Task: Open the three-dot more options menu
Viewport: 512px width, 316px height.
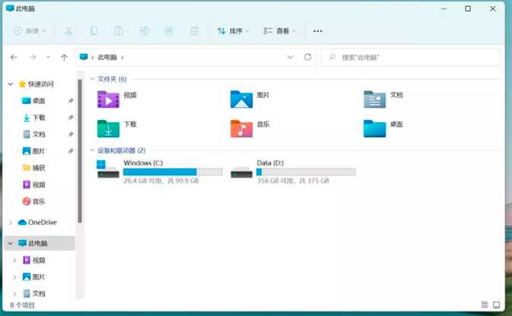Action: click(318, 31)
